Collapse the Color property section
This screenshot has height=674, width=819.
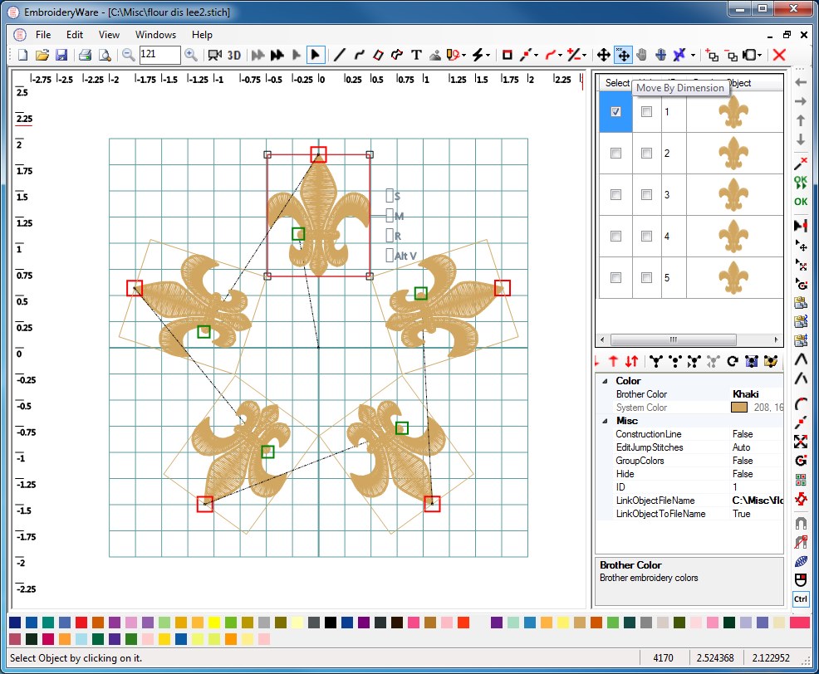coord(605,381)
